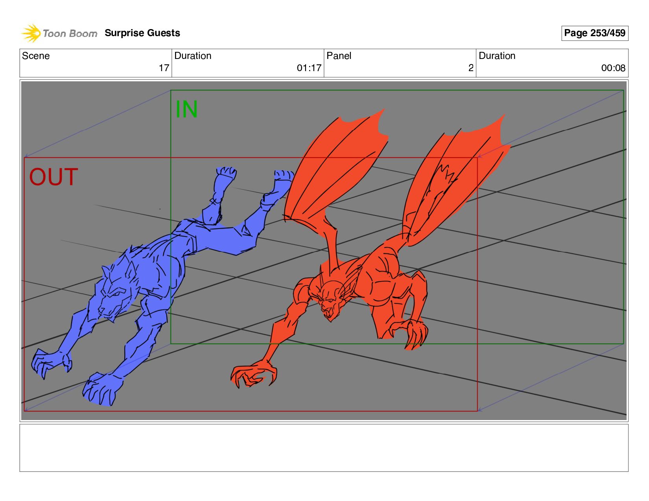
Task: Click the Toon Boom logo
Action: 59,33
